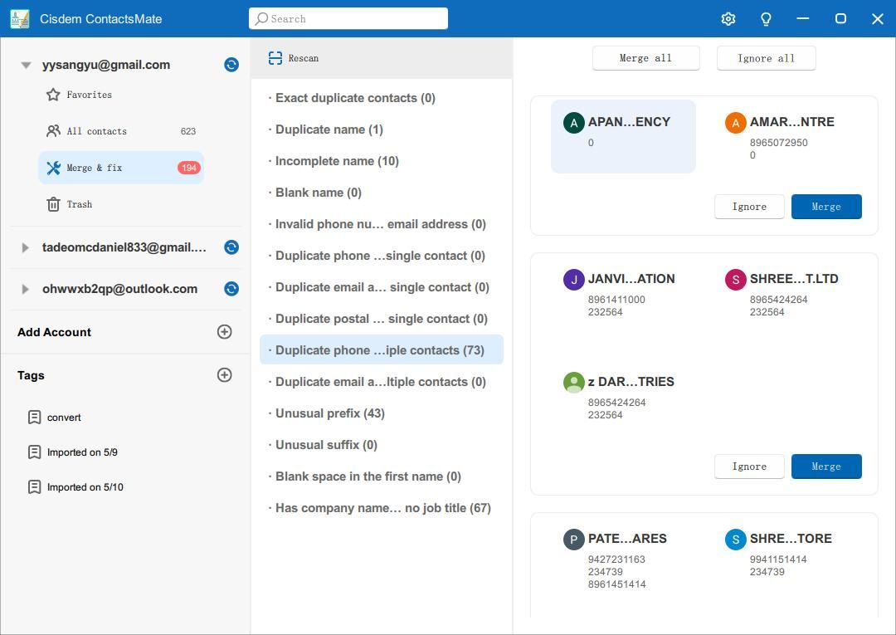
Task: Add a new account
Action: click(x=224, y=331)
